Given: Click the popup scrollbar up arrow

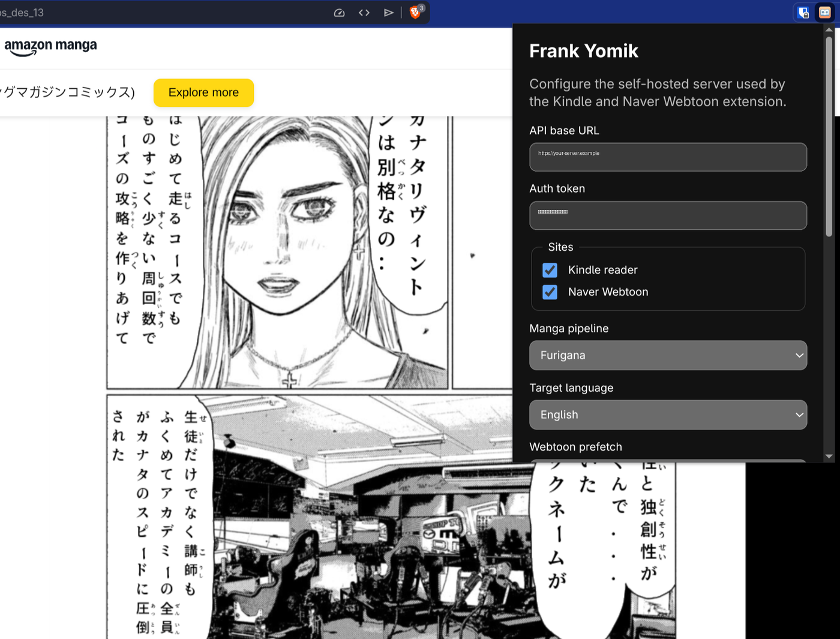Looking at the screenshot, I should click(829, 29).
